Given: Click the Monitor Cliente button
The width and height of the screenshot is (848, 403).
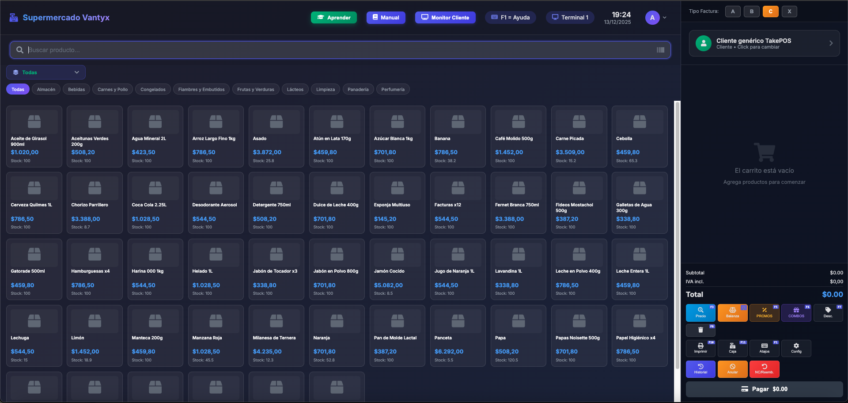Looking at the screenshot, I should (445, 18).
